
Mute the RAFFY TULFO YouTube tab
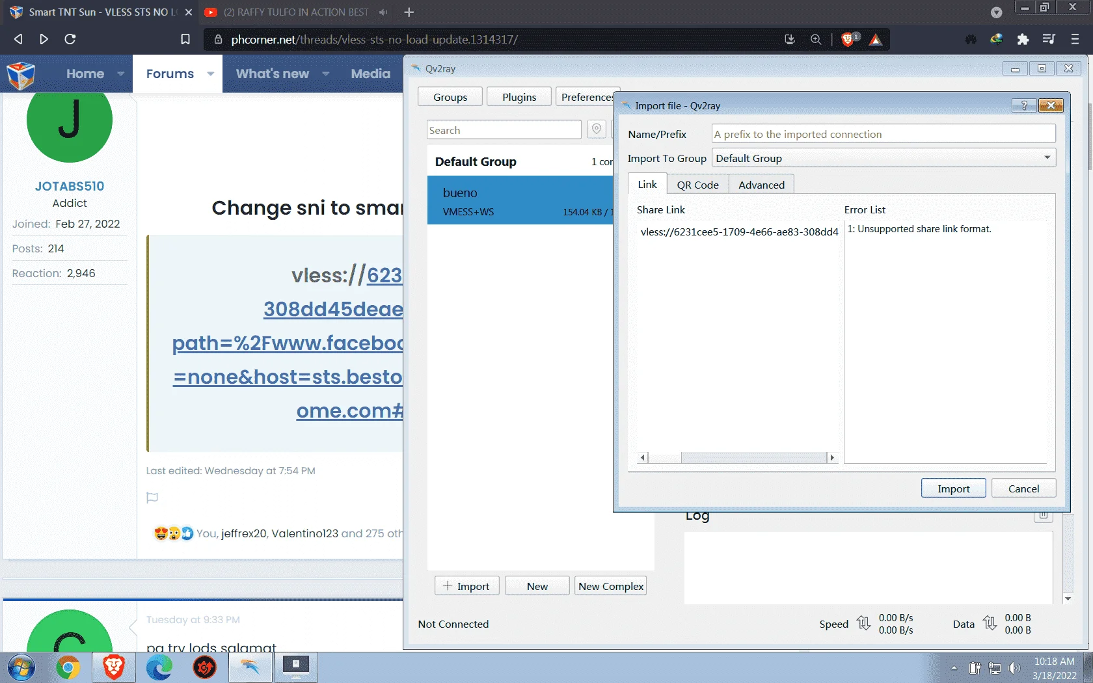point(383,12)
